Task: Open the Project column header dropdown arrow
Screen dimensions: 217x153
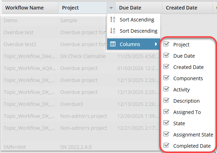Action: coord(111,8)
